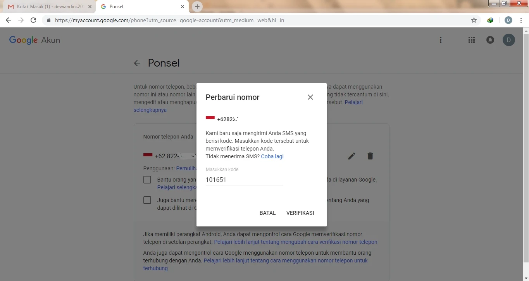The width and height of the screenshot is (529, 281).
Task: Click the 'Perbarui nomor' dialog title
Action: (x=233, y=97)
